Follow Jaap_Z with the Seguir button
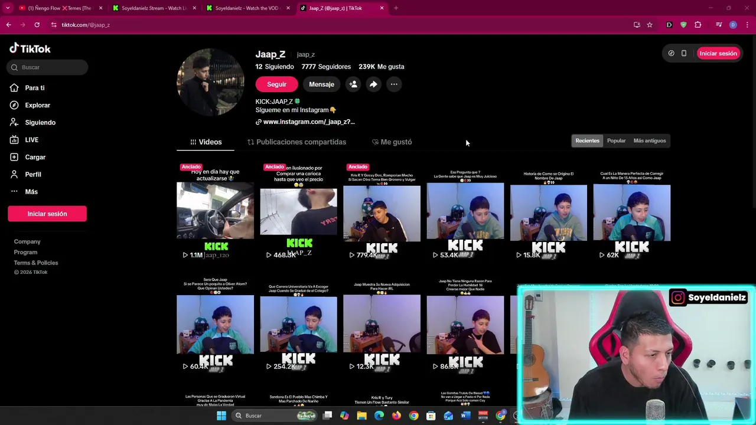 coord(276,84)
